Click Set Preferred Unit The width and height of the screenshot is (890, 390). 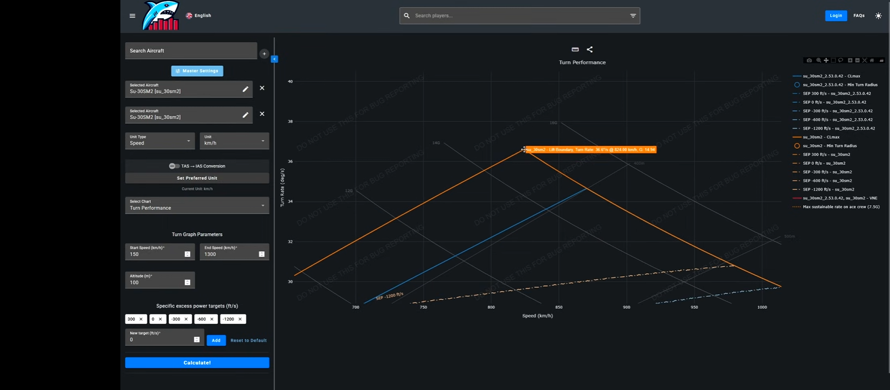(197, 178)
